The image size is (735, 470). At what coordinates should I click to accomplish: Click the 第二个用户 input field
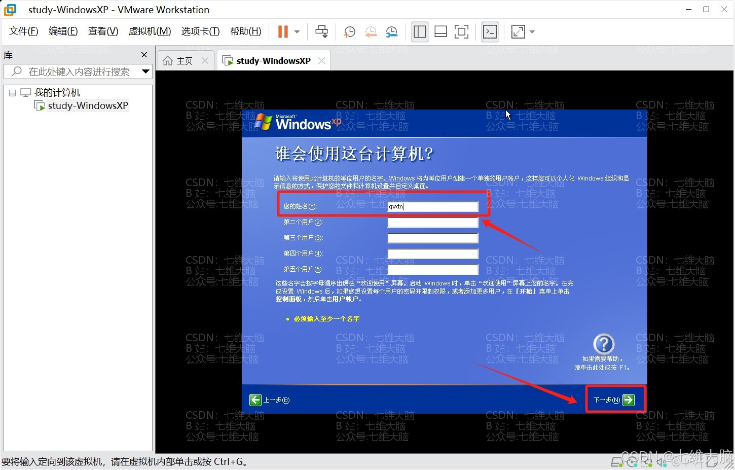tap(433, 222)
